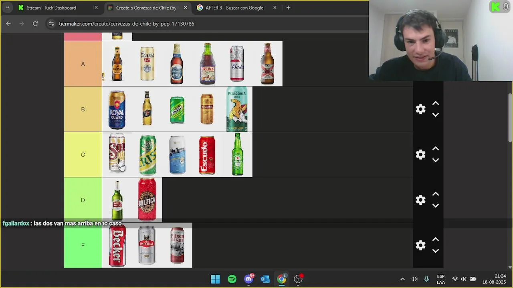This screenshot has height=288, width=513.
Task: Open Spotify from the taskbar
Action: point(232,279)
